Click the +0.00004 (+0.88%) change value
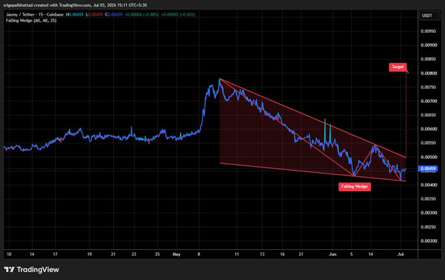The width and height of the screenshot is (445, 280). [141, 14]
